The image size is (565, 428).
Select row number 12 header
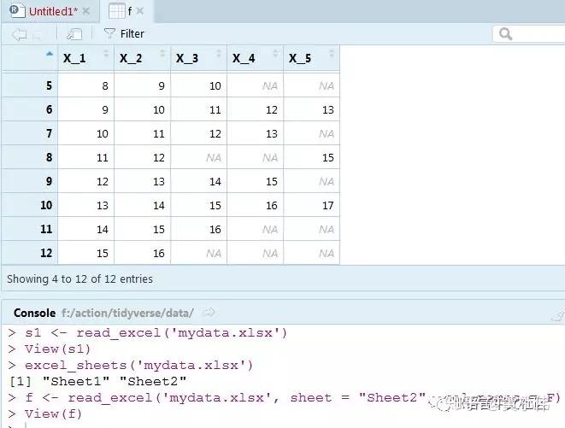pyautogui.click(x=30, y=253)
